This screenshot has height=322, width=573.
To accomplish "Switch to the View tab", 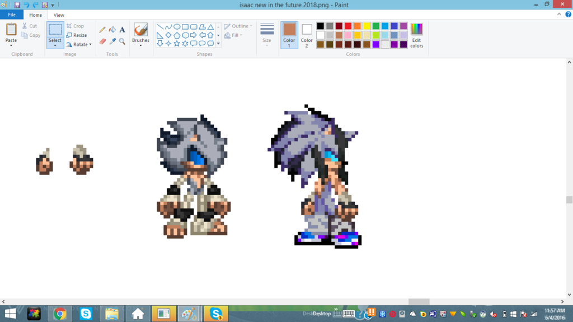I will [59, 15].
